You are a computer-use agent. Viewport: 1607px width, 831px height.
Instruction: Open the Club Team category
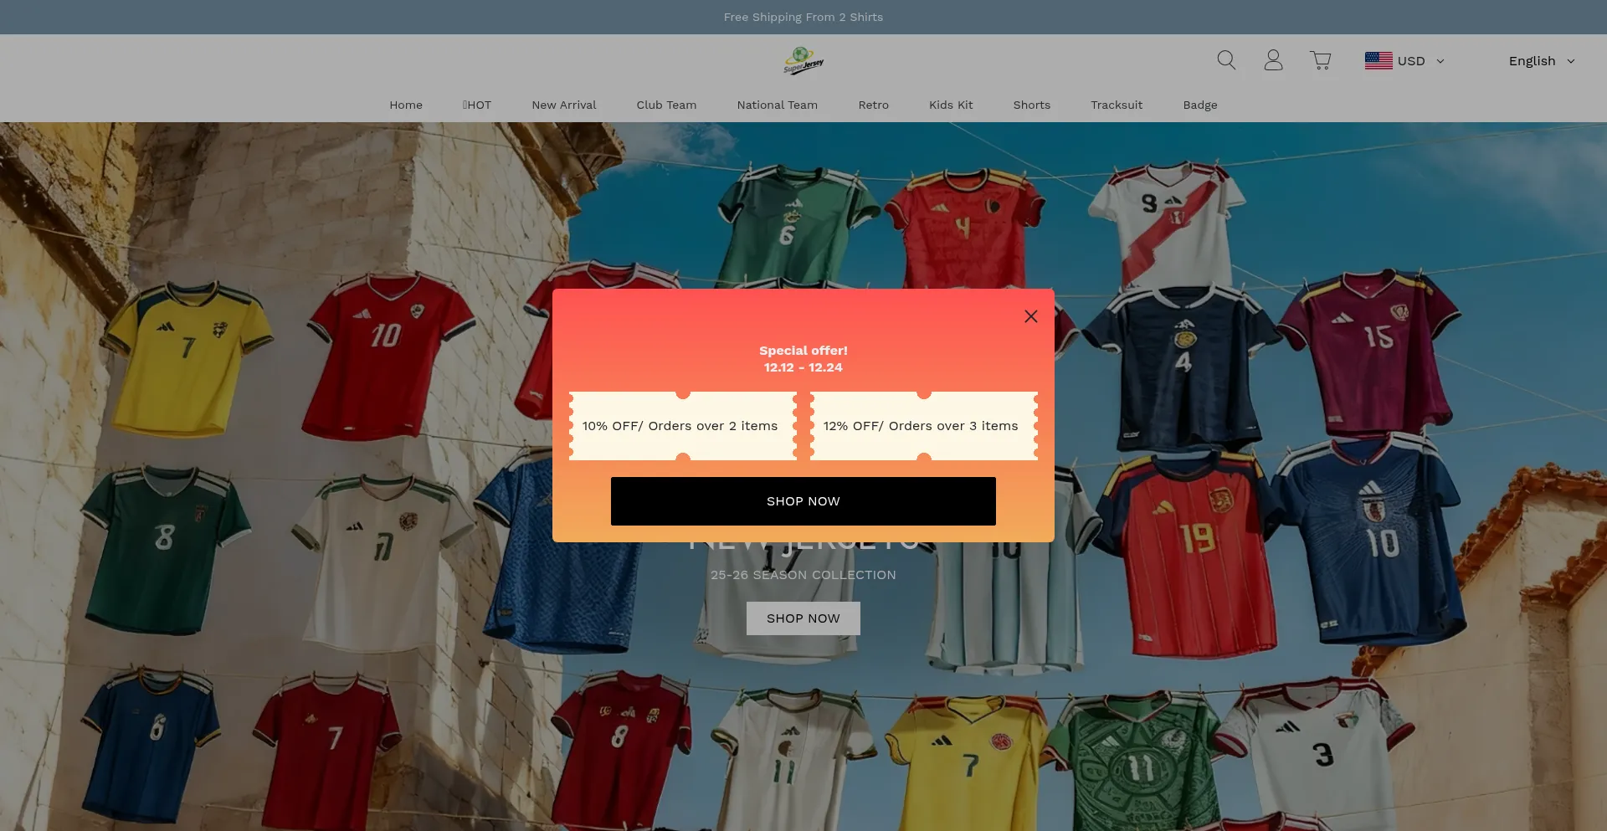tap(666, 105)
